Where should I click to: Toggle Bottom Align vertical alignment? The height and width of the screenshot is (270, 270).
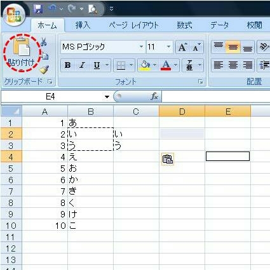click(247, 47)
